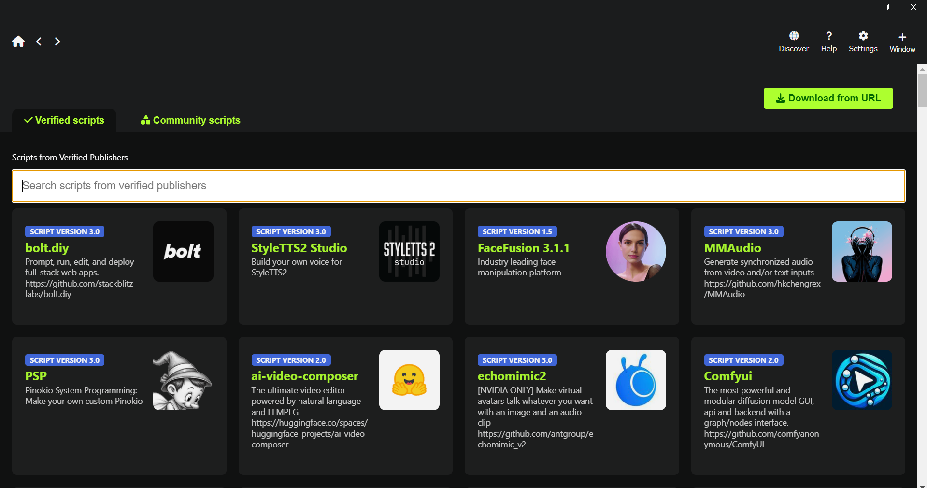Click the MMAudio Script Version 3.0 badge
The image size is (927, 488).
[x=743, y=231]
